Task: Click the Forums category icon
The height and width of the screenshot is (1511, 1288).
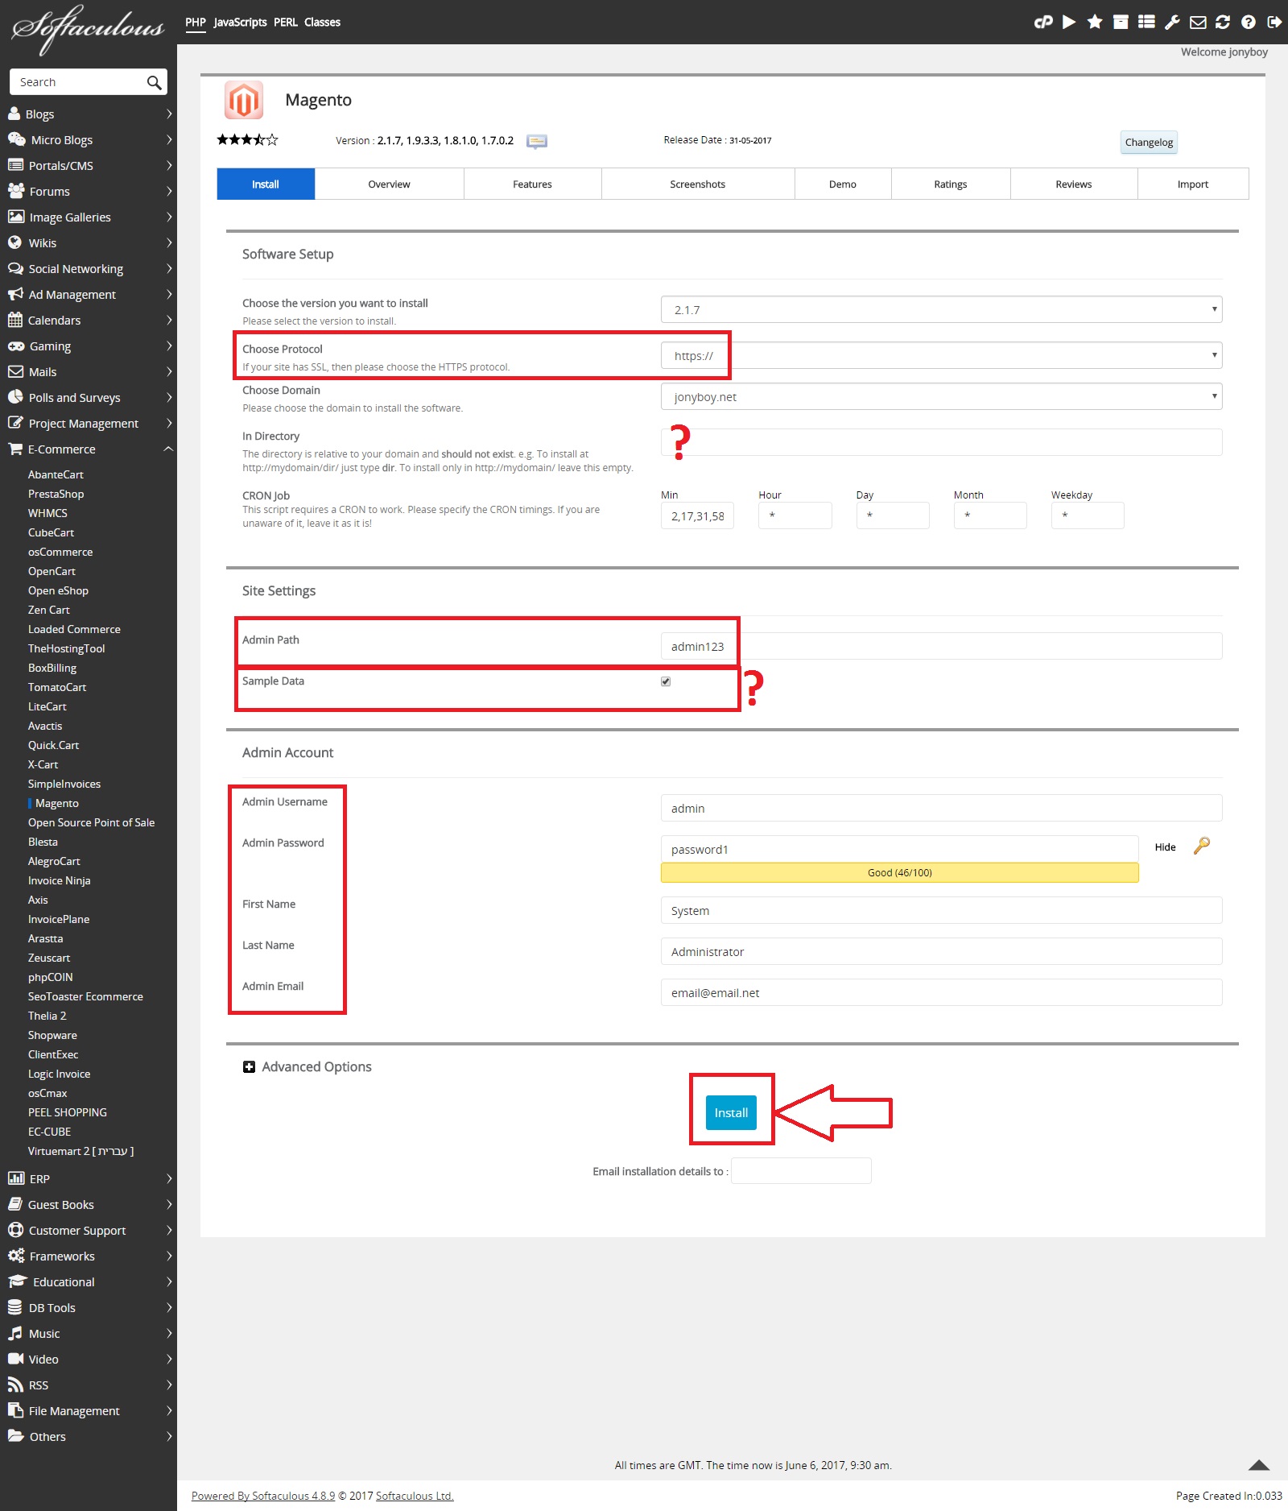Action: click(16, 191)
